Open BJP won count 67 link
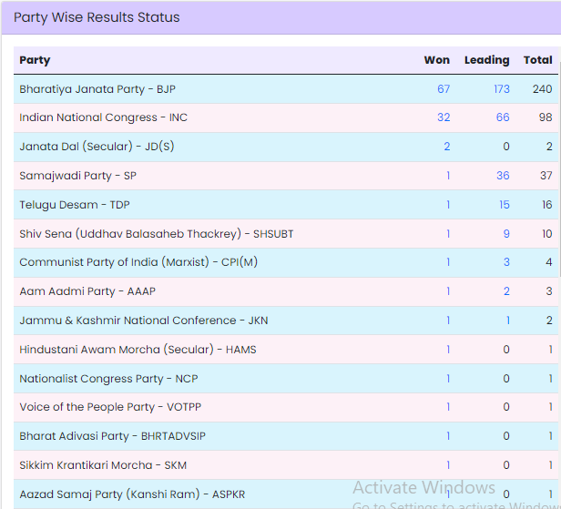Screen dimensions: 561x509 click(x=444, y=89)
